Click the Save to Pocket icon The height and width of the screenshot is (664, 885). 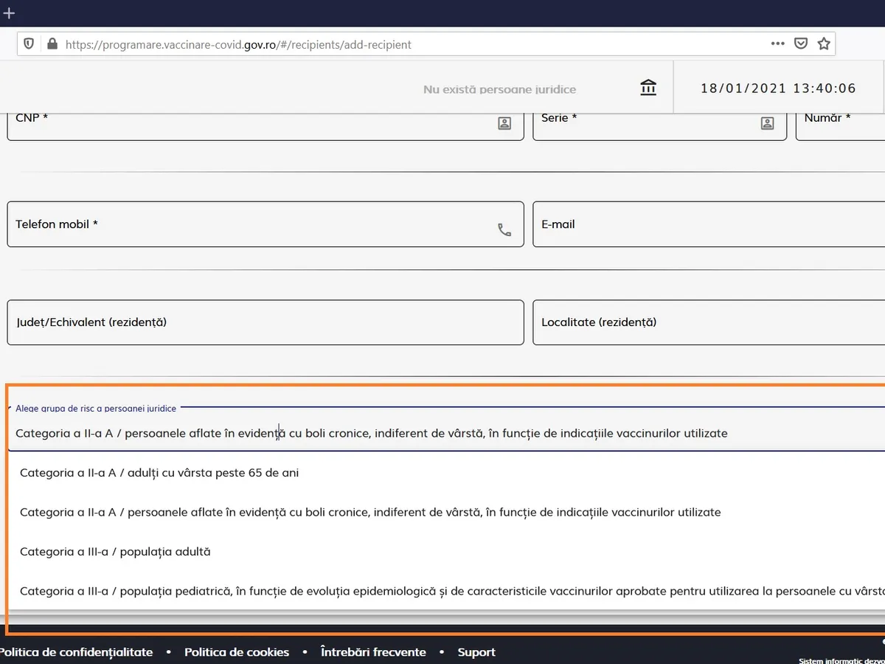[800, 44]
